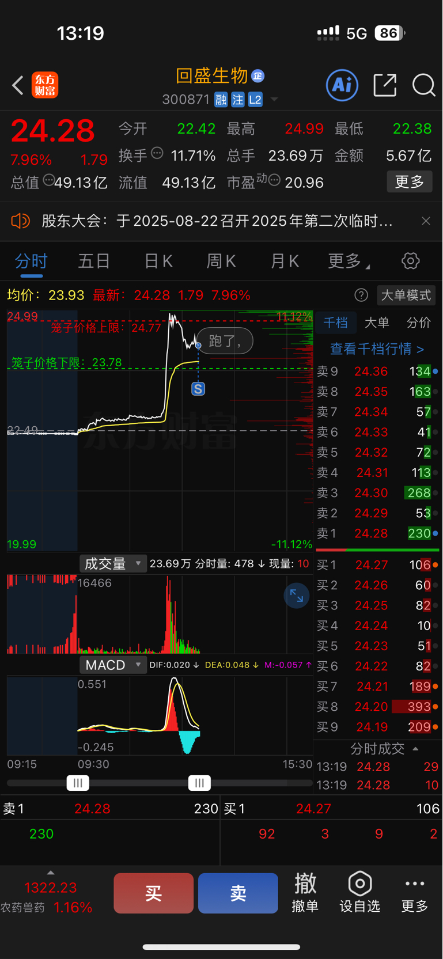
Task: Tap the 回盛生物 verified badge icon
Action: [x=258, y=75]
